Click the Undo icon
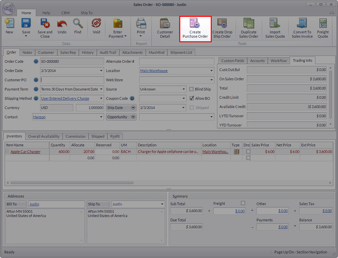 [62, 24]
